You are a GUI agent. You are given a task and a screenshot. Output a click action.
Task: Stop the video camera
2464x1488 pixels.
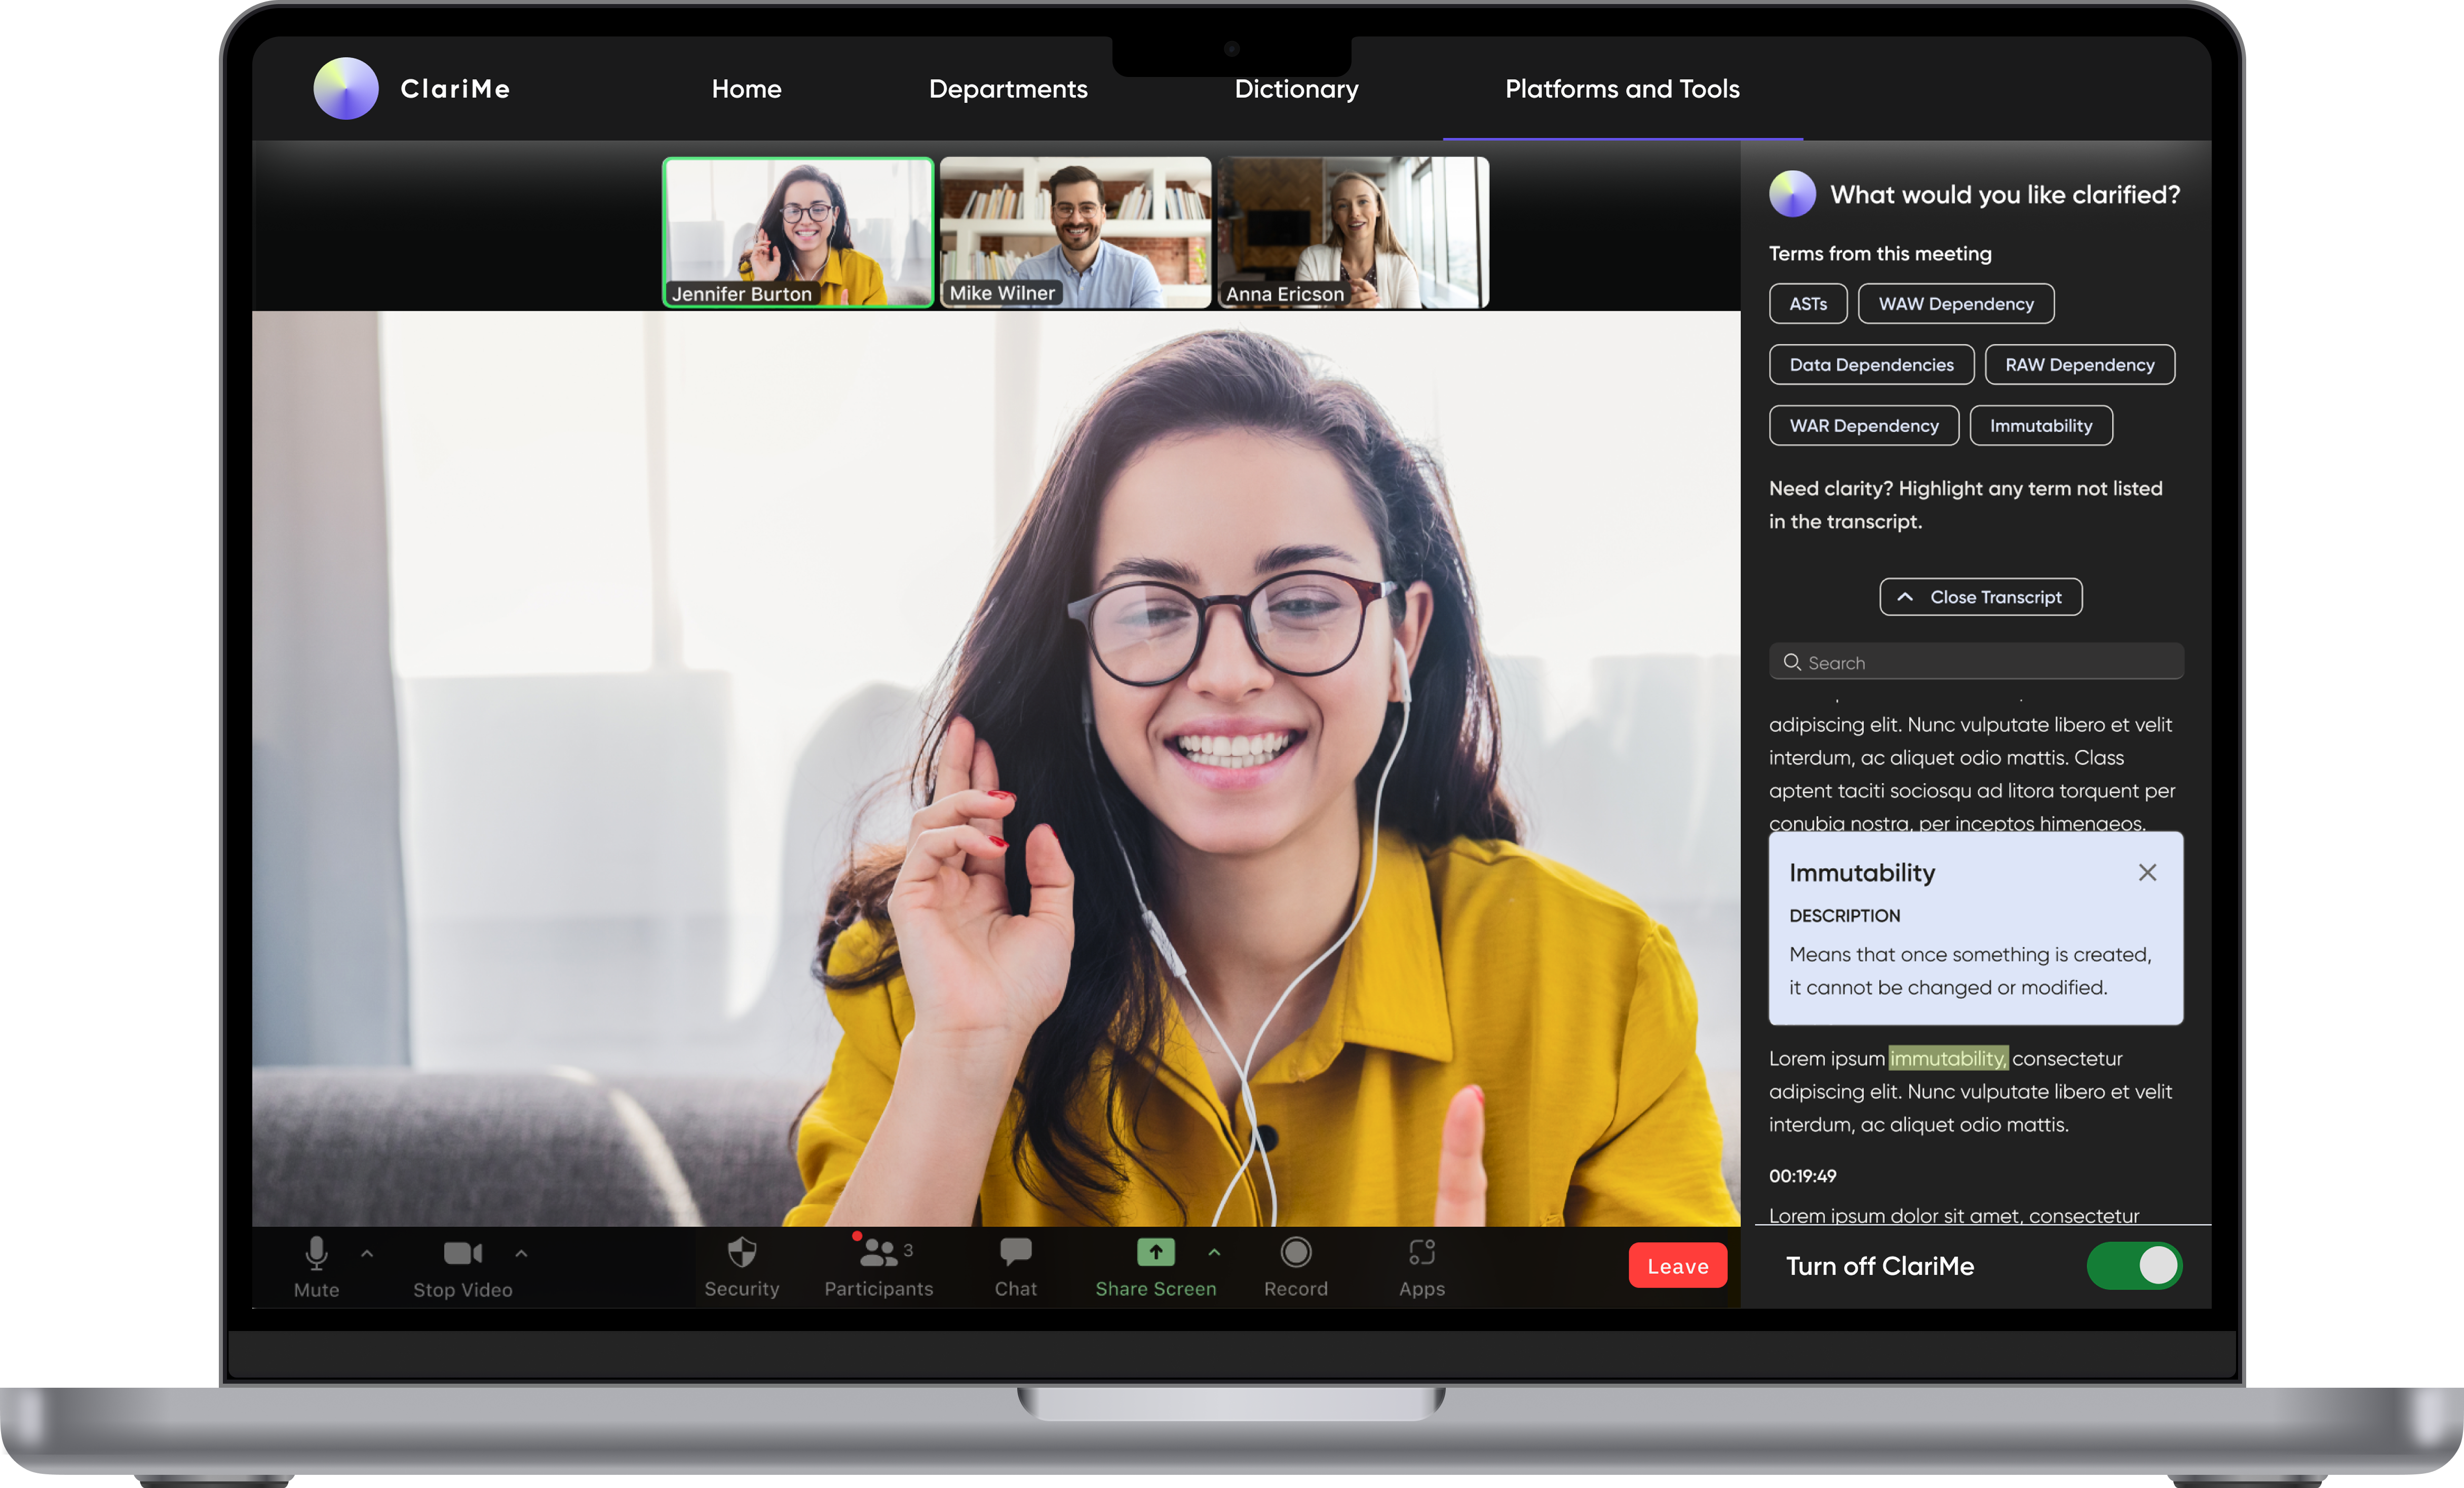[462, 1265]
